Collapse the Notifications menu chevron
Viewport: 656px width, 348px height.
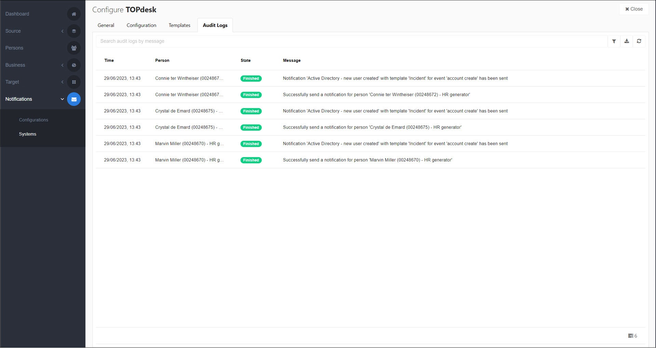tap(62, 99)
